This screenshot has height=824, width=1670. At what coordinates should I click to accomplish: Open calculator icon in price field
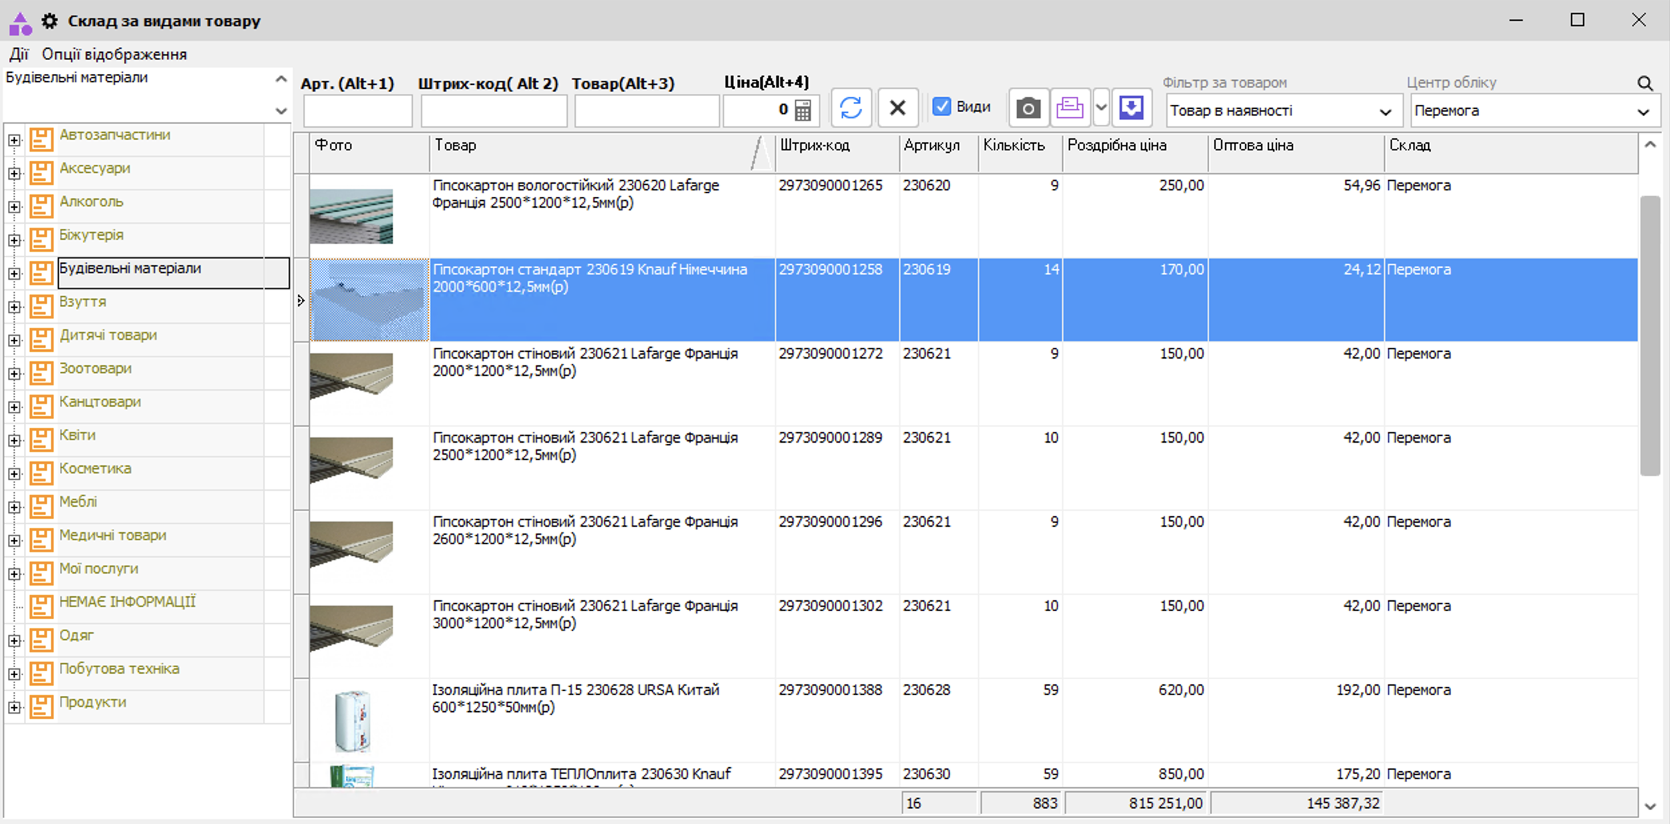[803, 110]
